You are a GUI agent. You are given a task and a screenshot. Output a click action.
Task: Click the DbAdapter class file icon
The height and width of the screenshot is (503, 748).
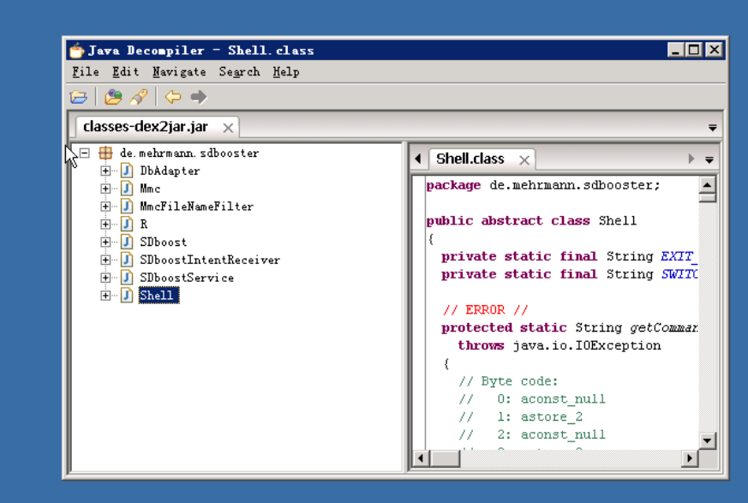[127, 171]
